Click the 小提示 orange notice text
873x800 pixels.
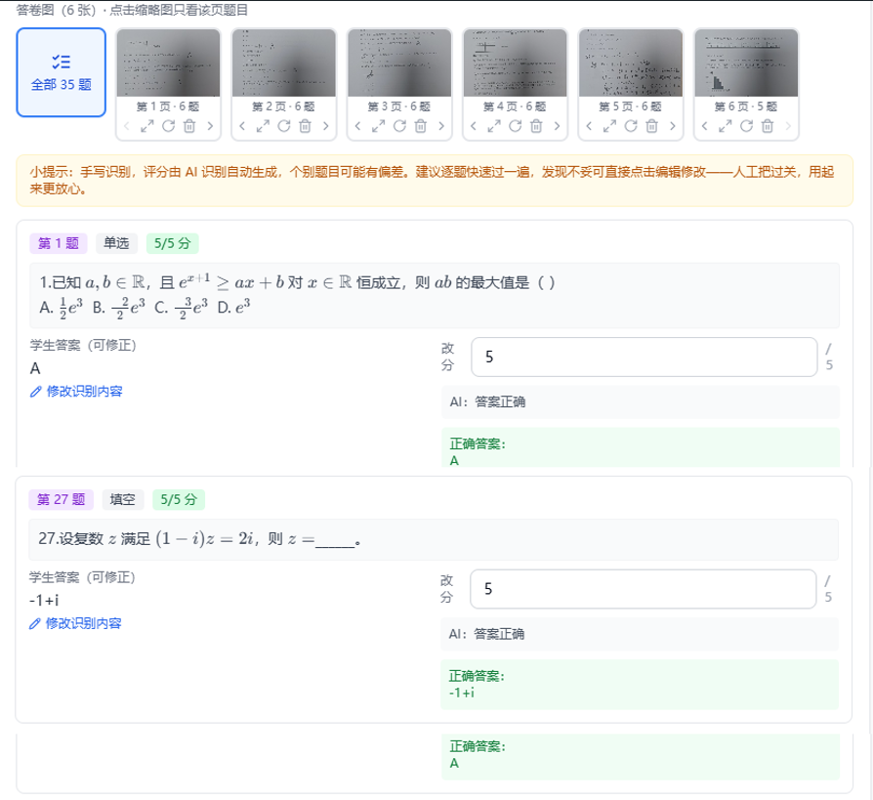[x=432, y=181]
